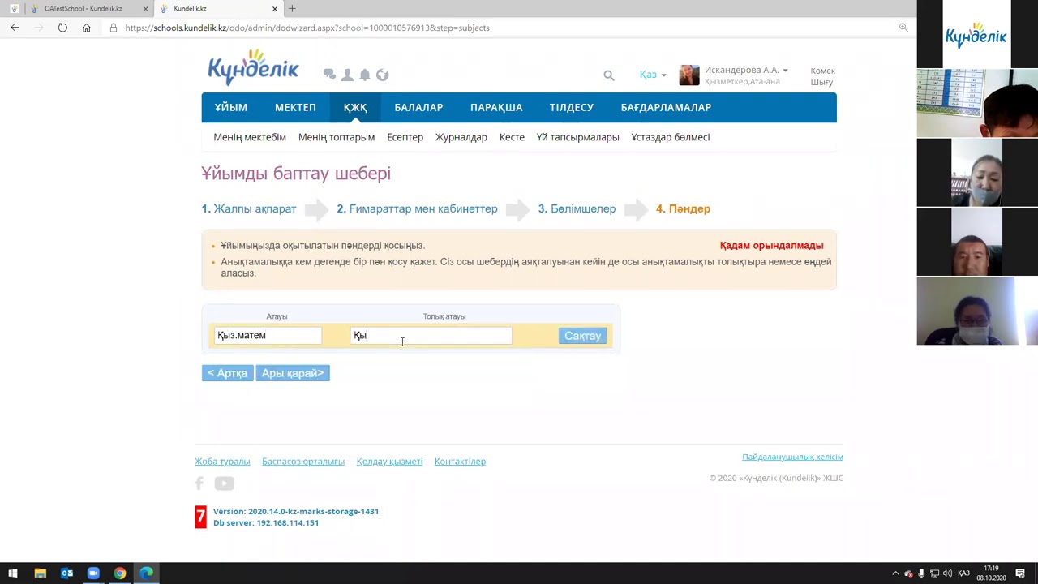Open the МЕКТЕП main menu item
This screenshot has width=1038, height=584.
[295, 107]
